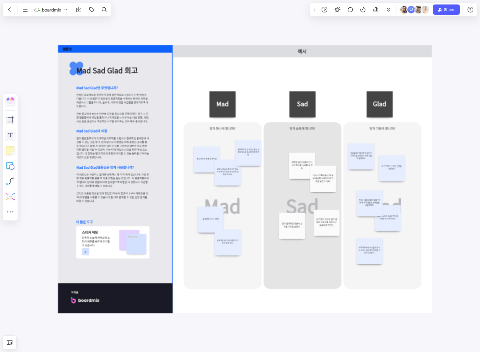Click the Sad dark header card
This screenshot has height=352, width=480.
302,104
